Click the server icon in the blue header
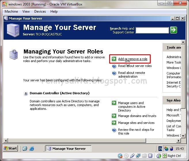The image size is (189, 161). point(13,30)
